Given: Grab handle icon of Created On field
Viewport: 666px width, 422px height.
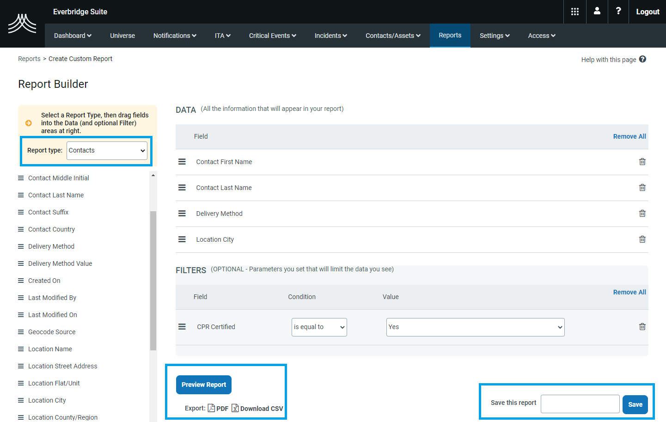Looking at the screenshot, I should click(x=21, y=281).
